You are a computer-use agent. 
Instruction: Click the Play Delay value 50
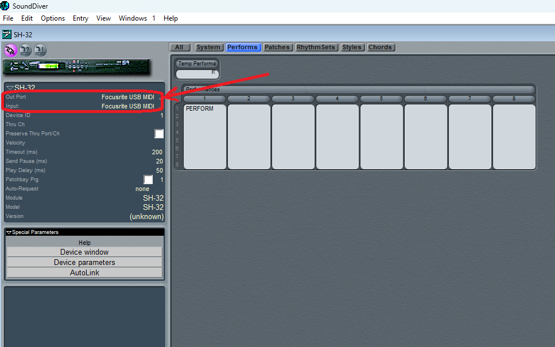tap(160, 170)
